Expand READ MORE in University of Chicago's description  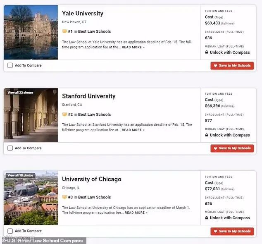tap(136, 213)
